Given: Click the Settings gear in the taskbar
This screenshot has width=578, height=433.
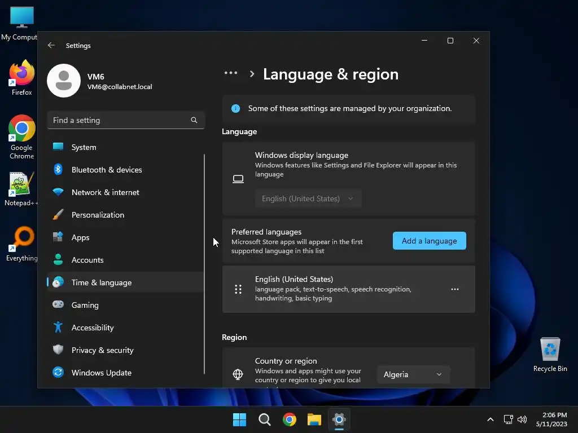Looking at the screenshot, I should click(339, 419).
